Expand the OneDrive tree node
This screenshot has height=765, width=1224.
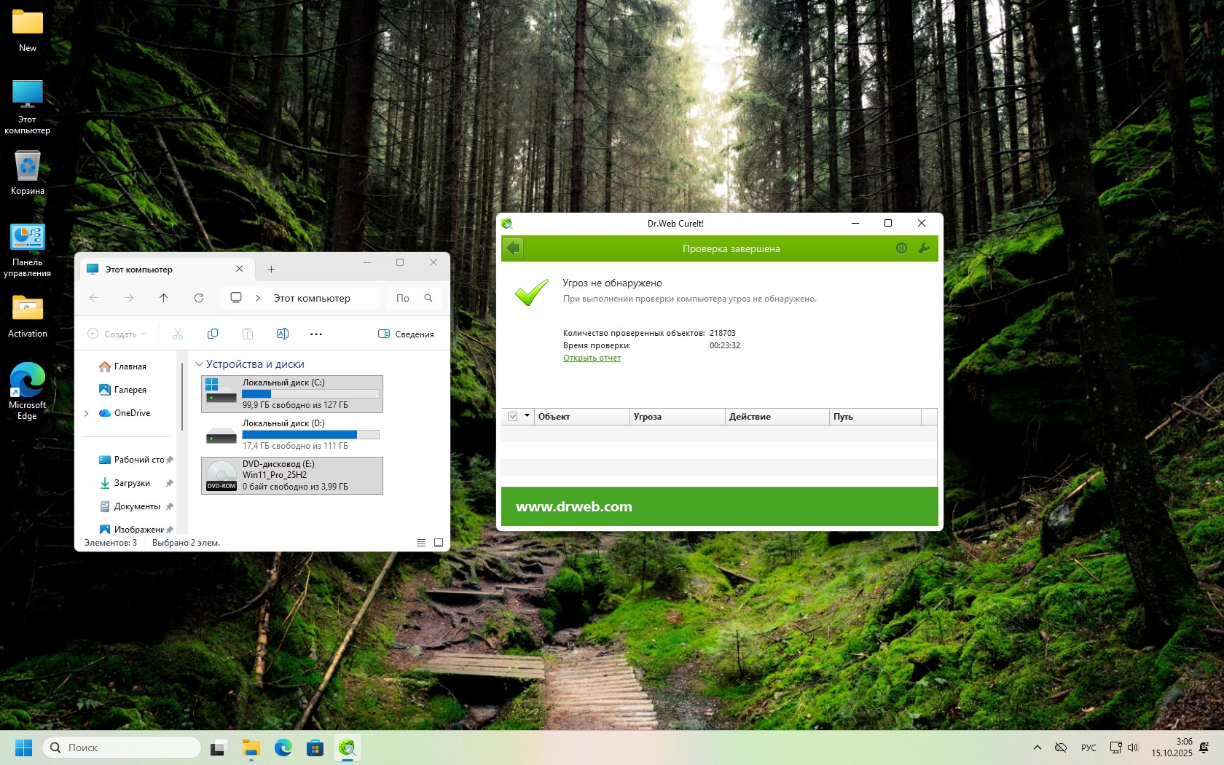pos(87,413)
